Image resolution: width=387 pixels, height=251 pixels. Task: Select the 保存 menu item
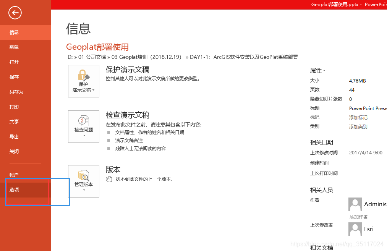[25, 77]
